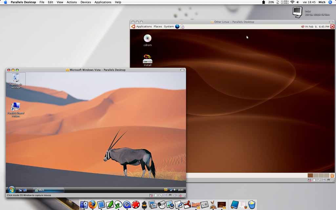Open the Actions menu
The image size is (336, 210).
pos(72,2)
